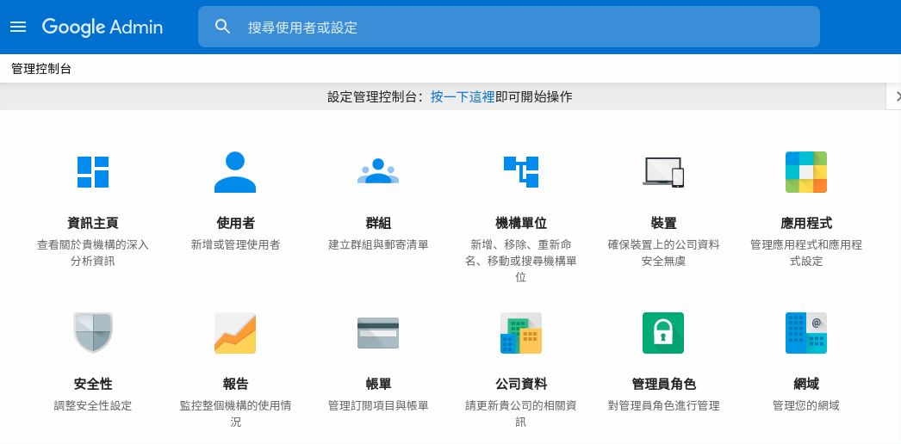Click description 管理您的網域
The height and width of the screenshot is (444, 901).
pos(806,406)
